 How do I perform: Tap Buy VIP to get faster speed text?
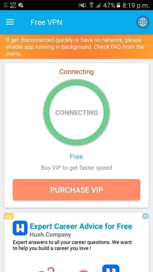coord(76,168)
